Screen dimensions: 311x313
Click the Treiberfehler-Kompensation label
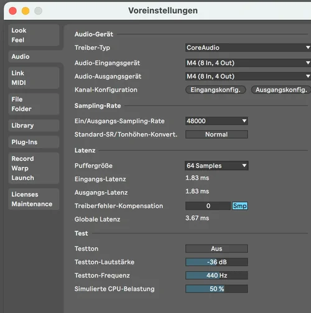coord(119,206)
